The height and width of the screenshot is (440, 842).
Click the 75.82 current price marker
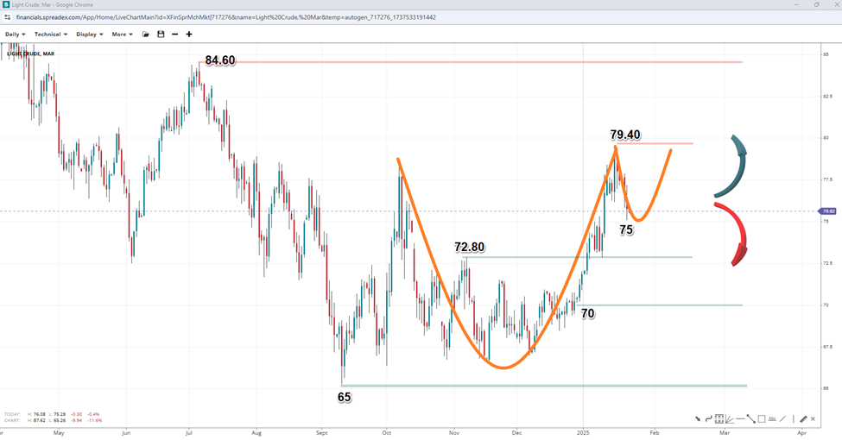(827, 211)
